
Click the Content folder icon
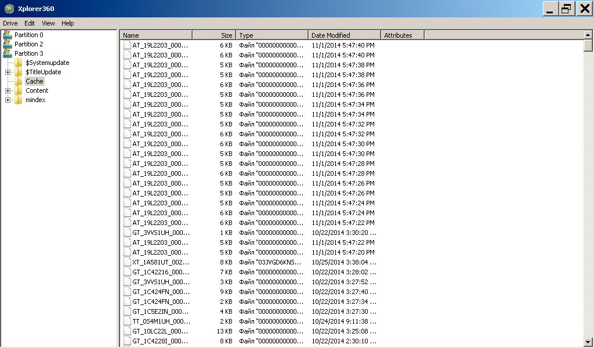[x=19, y=90]
